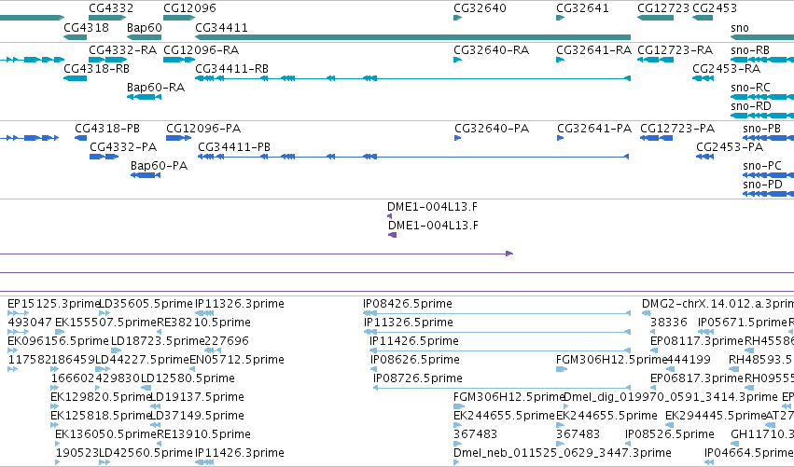Viewport: 794px width, 467px height.
Task: Select EST label LD18723.5prime
Action: [158, 341]
